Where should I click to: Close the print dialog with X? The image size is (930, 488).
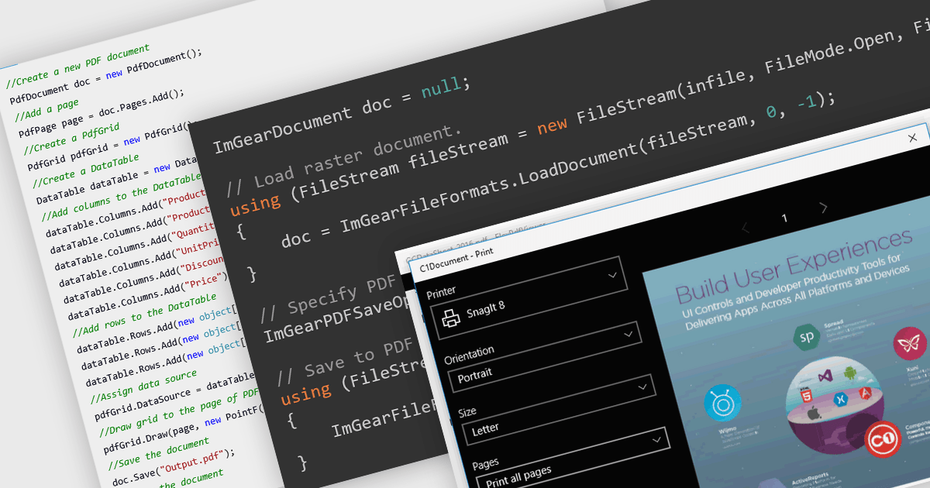912,138
